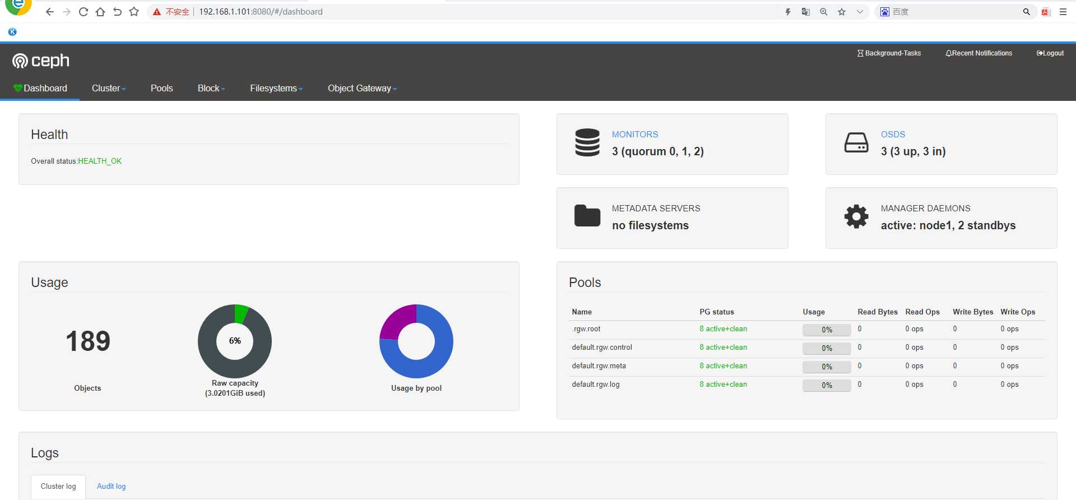Click the Logout link

pyautogui.click(x=1050, y=53)
